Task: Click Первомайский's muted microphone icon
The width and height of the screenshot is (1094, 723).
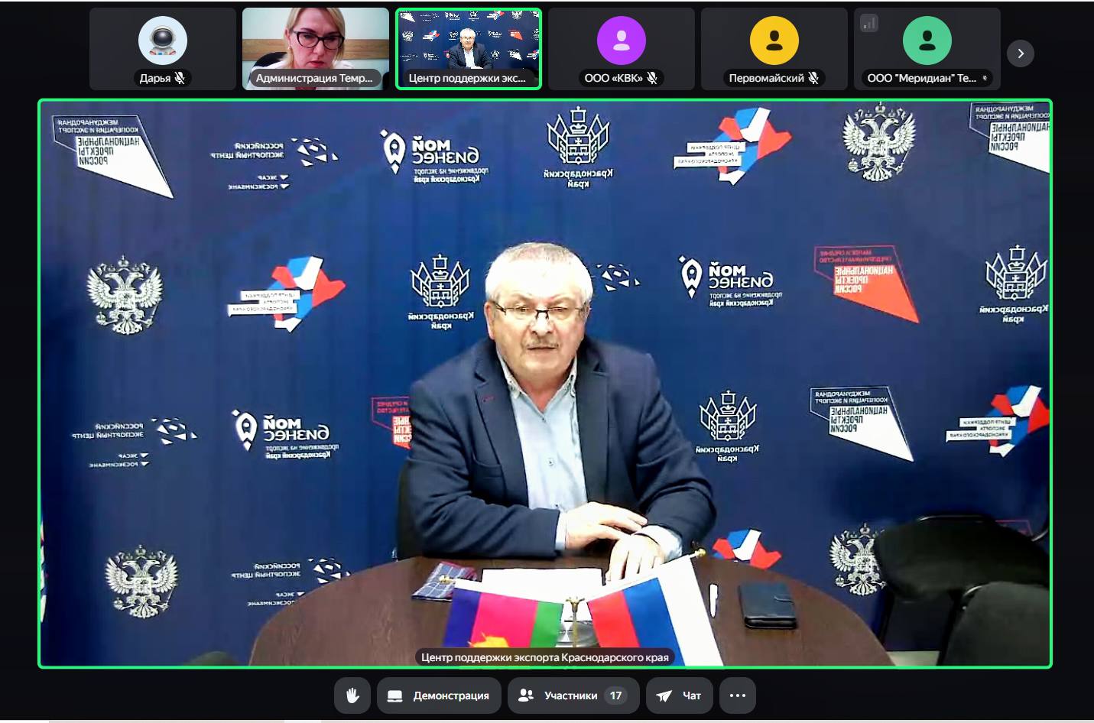Action: (x=813, y=78)
